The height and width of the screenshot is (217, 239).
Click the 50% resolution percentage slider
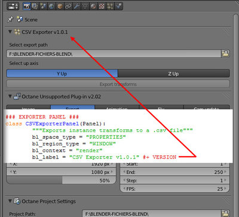pyautogui.click(x=62, y=181)
